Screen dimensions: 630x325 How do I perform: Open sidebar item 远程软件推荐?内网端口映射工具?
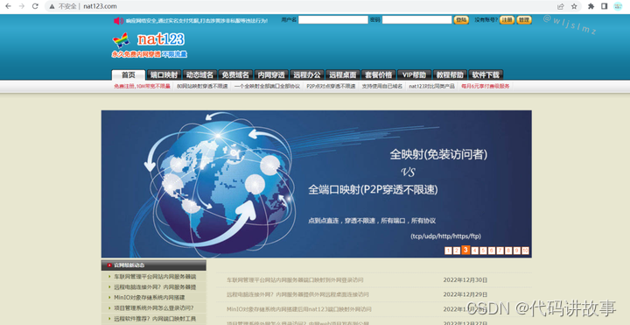pos(155,319)
